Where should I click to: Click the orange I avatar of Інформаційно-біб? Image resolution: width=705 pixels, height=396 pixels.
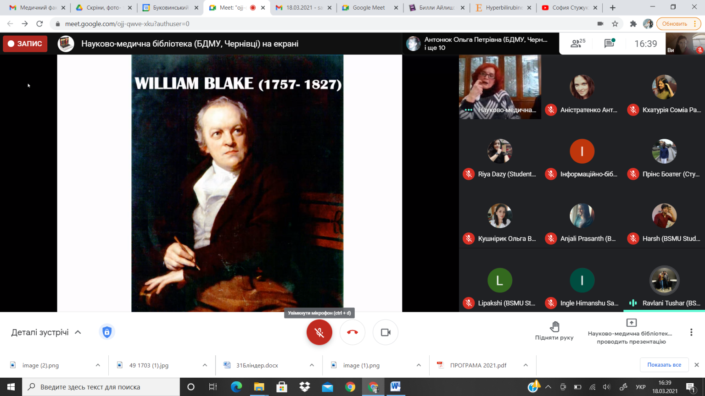click(582, 151)
